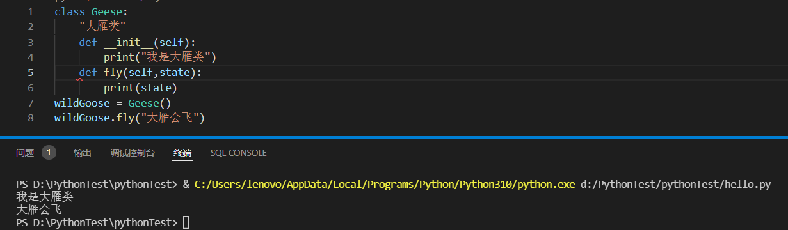Click the hello.py file path in terminal
Screen dimensions: 788x230
[x=675, y=185]
